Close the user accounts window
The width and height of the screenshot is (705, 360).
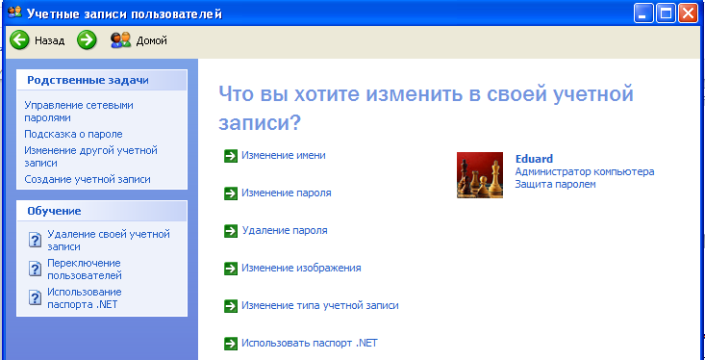click(688, 13)
